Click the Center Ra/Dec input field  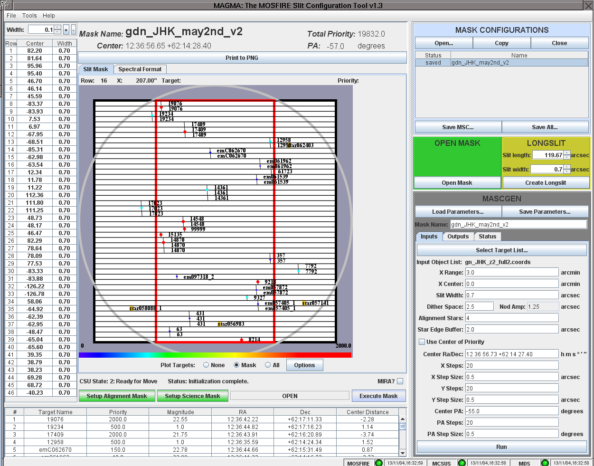tap(512, 354)
